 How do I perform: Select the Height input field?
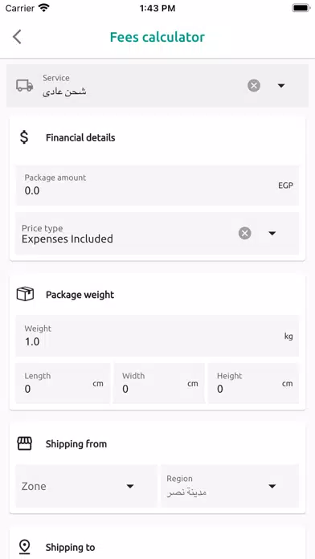point(253,383)
